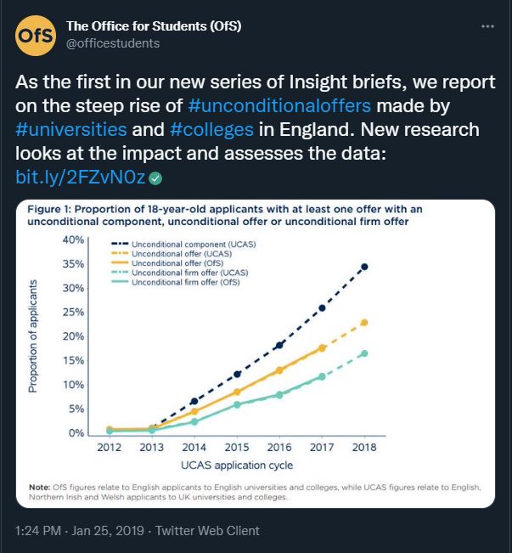Viewport: 512px width, 553px height.
Task: Open the bit.ly/2FZvN0z link
Action: tap(81, 178)
